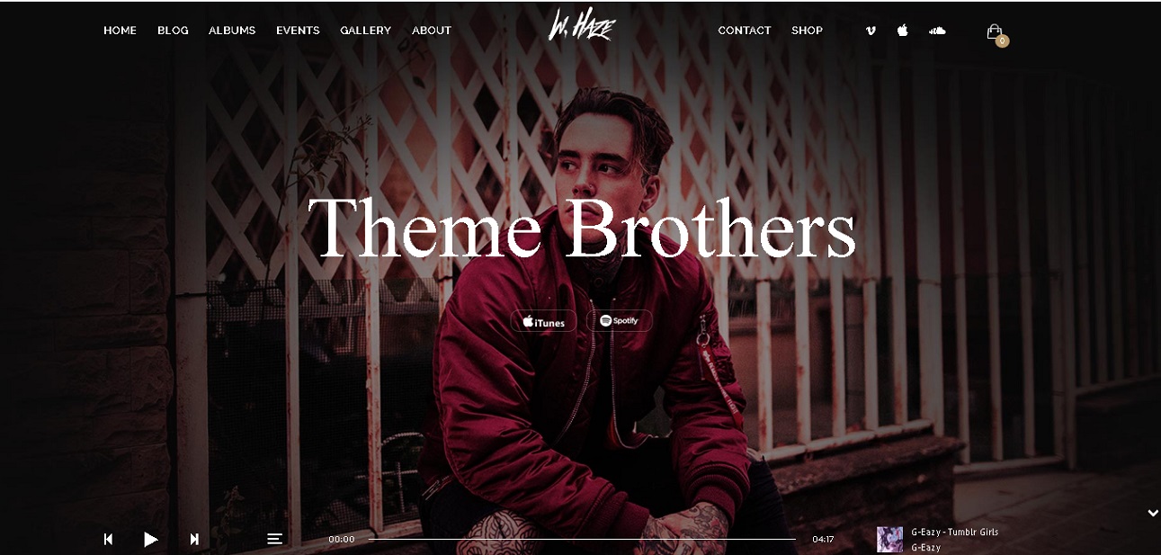The image size is (1161, 555).
Task: Open the Vimeo social icon
Action: 871,31
